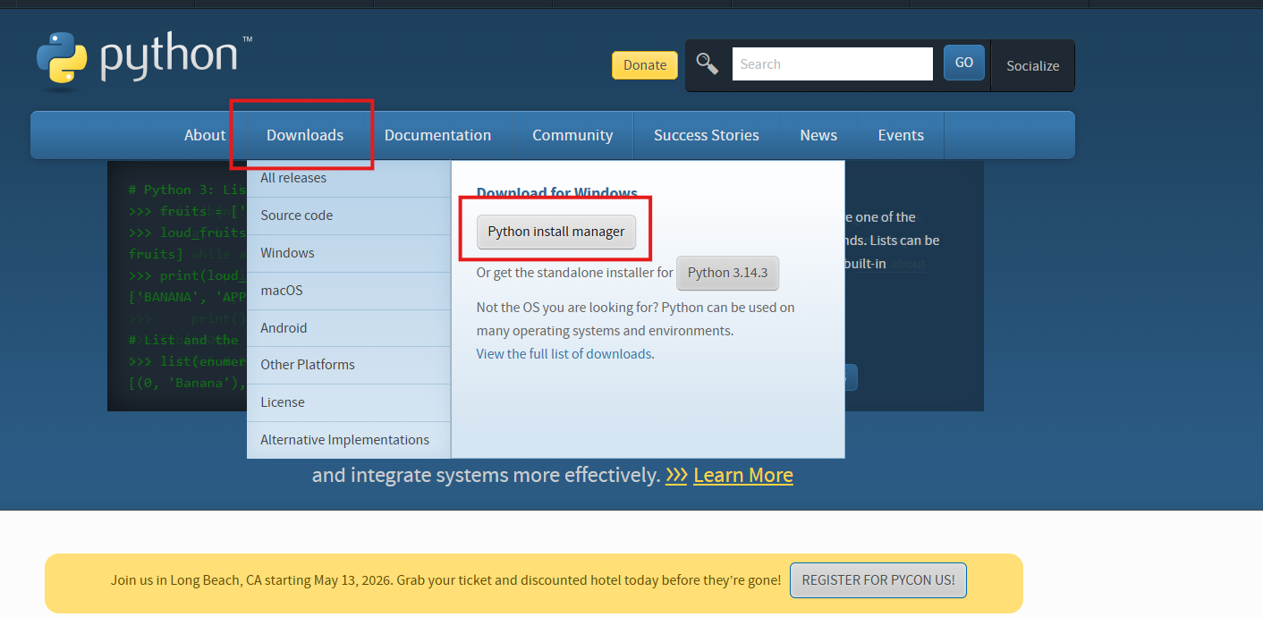Open the Documentation menu
This screenshot has width=1263, height=617.
pyautogui.click(x=437, y=135)
